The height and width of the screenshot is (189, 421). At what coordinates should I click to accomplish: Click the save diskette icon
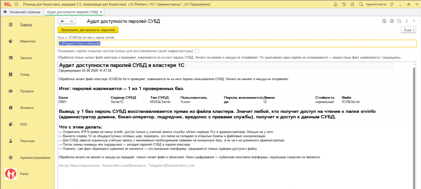pyautogui.click(x=384, y=21)
